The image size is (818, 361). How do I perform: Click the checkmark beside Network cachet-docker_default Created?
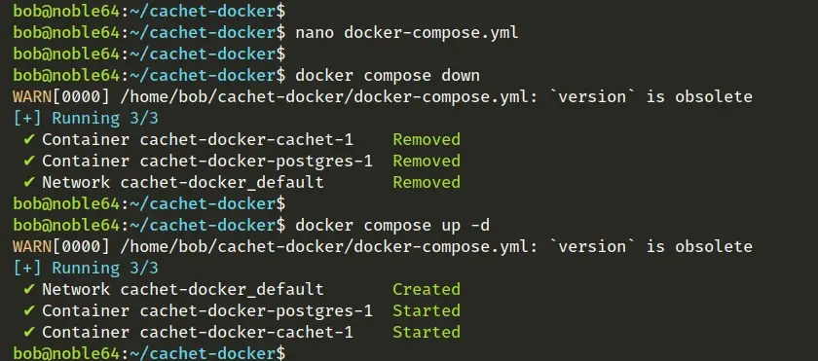pos(29,289)
